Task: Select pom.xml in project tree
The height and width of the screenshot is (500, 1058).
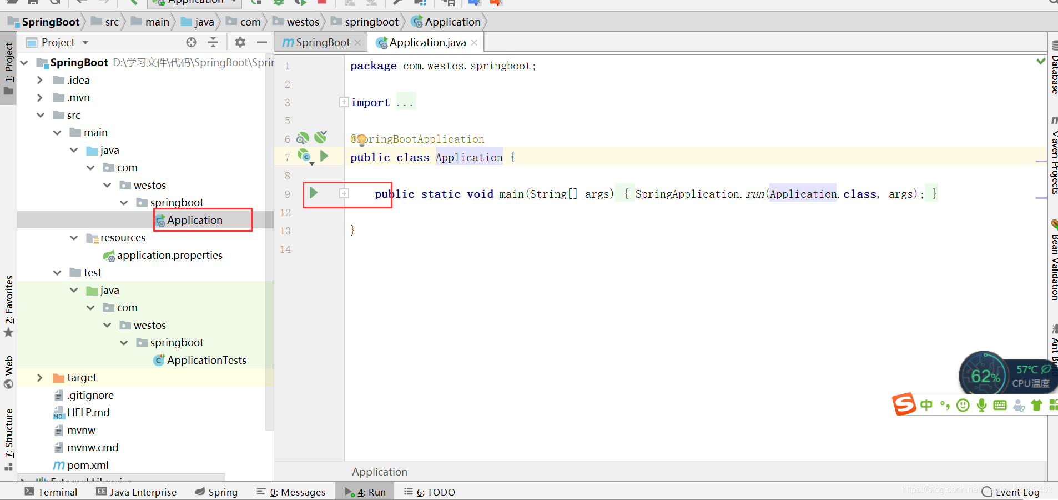Action: 81,465
